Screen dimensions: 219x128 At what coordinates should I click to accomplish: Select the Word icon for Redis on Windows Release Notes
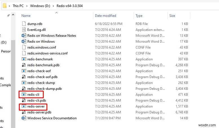click(24, 36)
